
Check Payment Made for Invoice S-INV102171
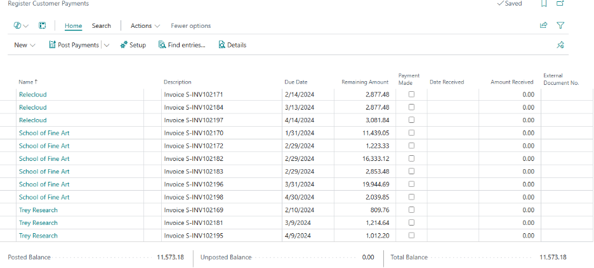coord(411,94)
